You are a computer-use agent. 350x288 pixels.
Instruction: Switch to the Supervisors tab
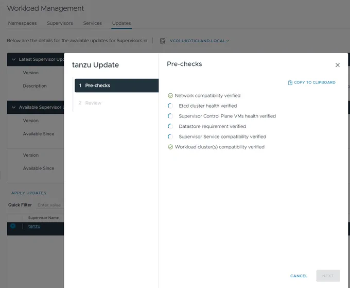click(x=60, y=23)
